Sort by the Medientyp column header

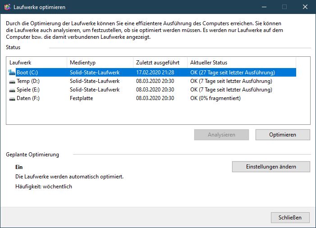[99, 63]
